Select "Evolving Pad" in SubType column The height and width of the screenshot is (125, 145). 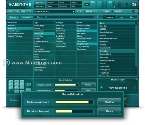click(66, 46)
